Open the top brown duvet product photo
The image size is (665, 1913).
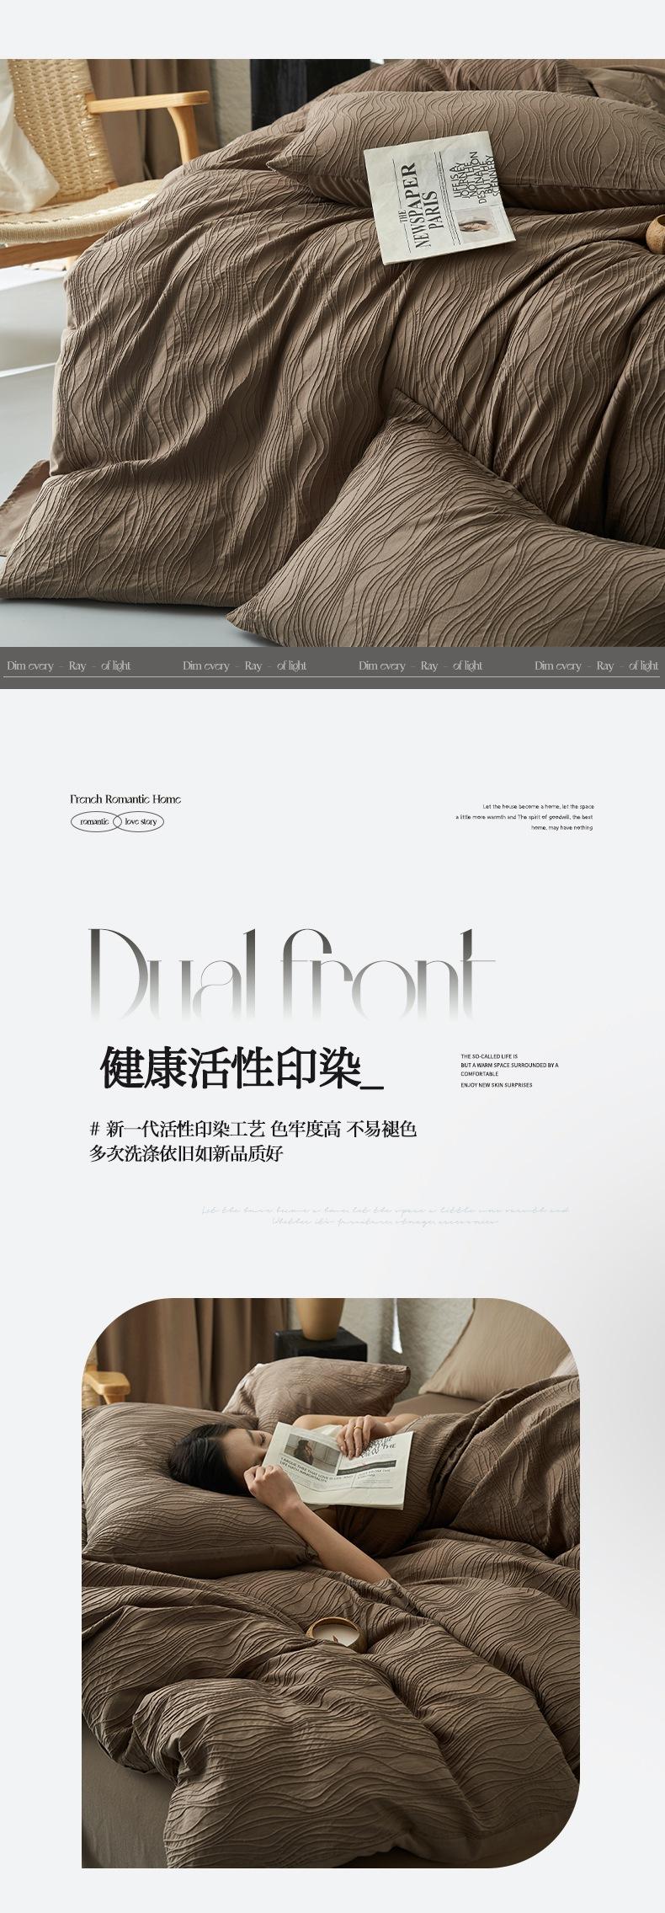[x=332, y=353]
